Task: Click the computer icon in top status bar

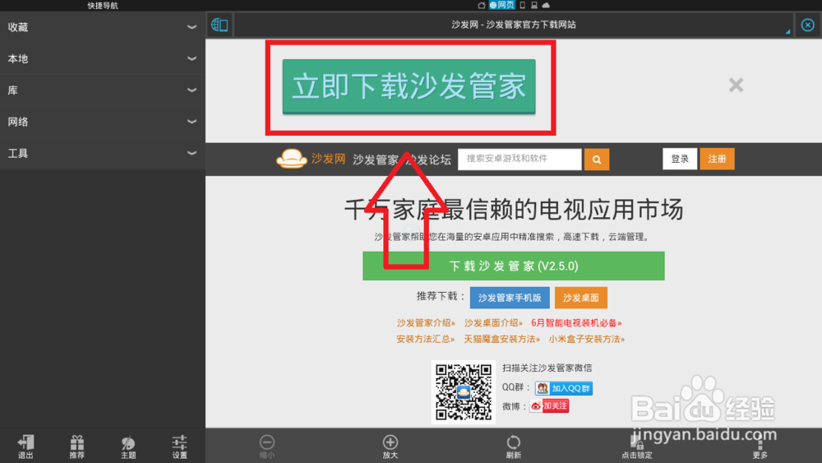Action: (533, 5)
